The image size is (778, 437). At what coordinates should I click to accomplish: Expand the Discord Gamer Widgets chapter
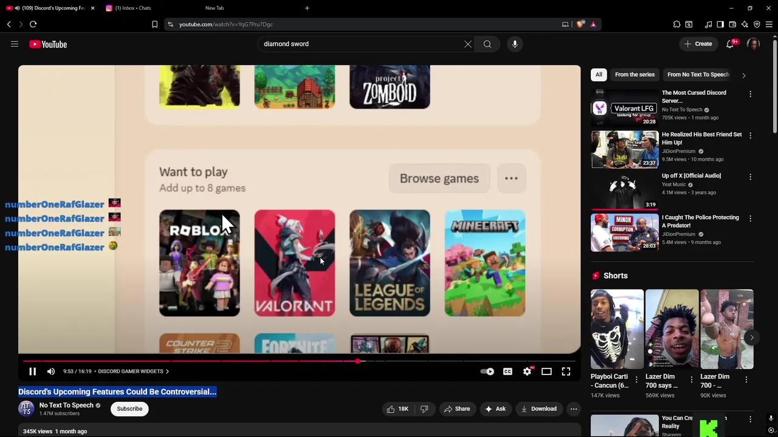click(133, 371)
